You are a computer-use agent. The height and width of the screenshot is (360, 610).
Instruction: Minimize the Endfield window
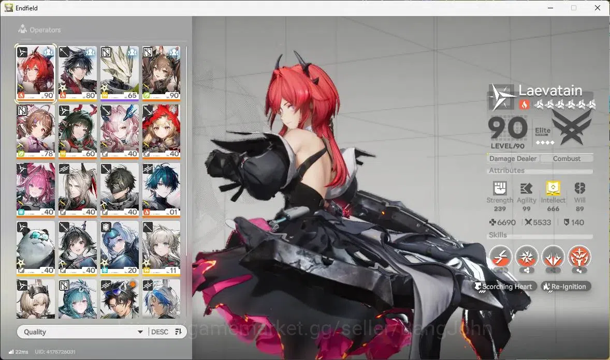[550, 8]
